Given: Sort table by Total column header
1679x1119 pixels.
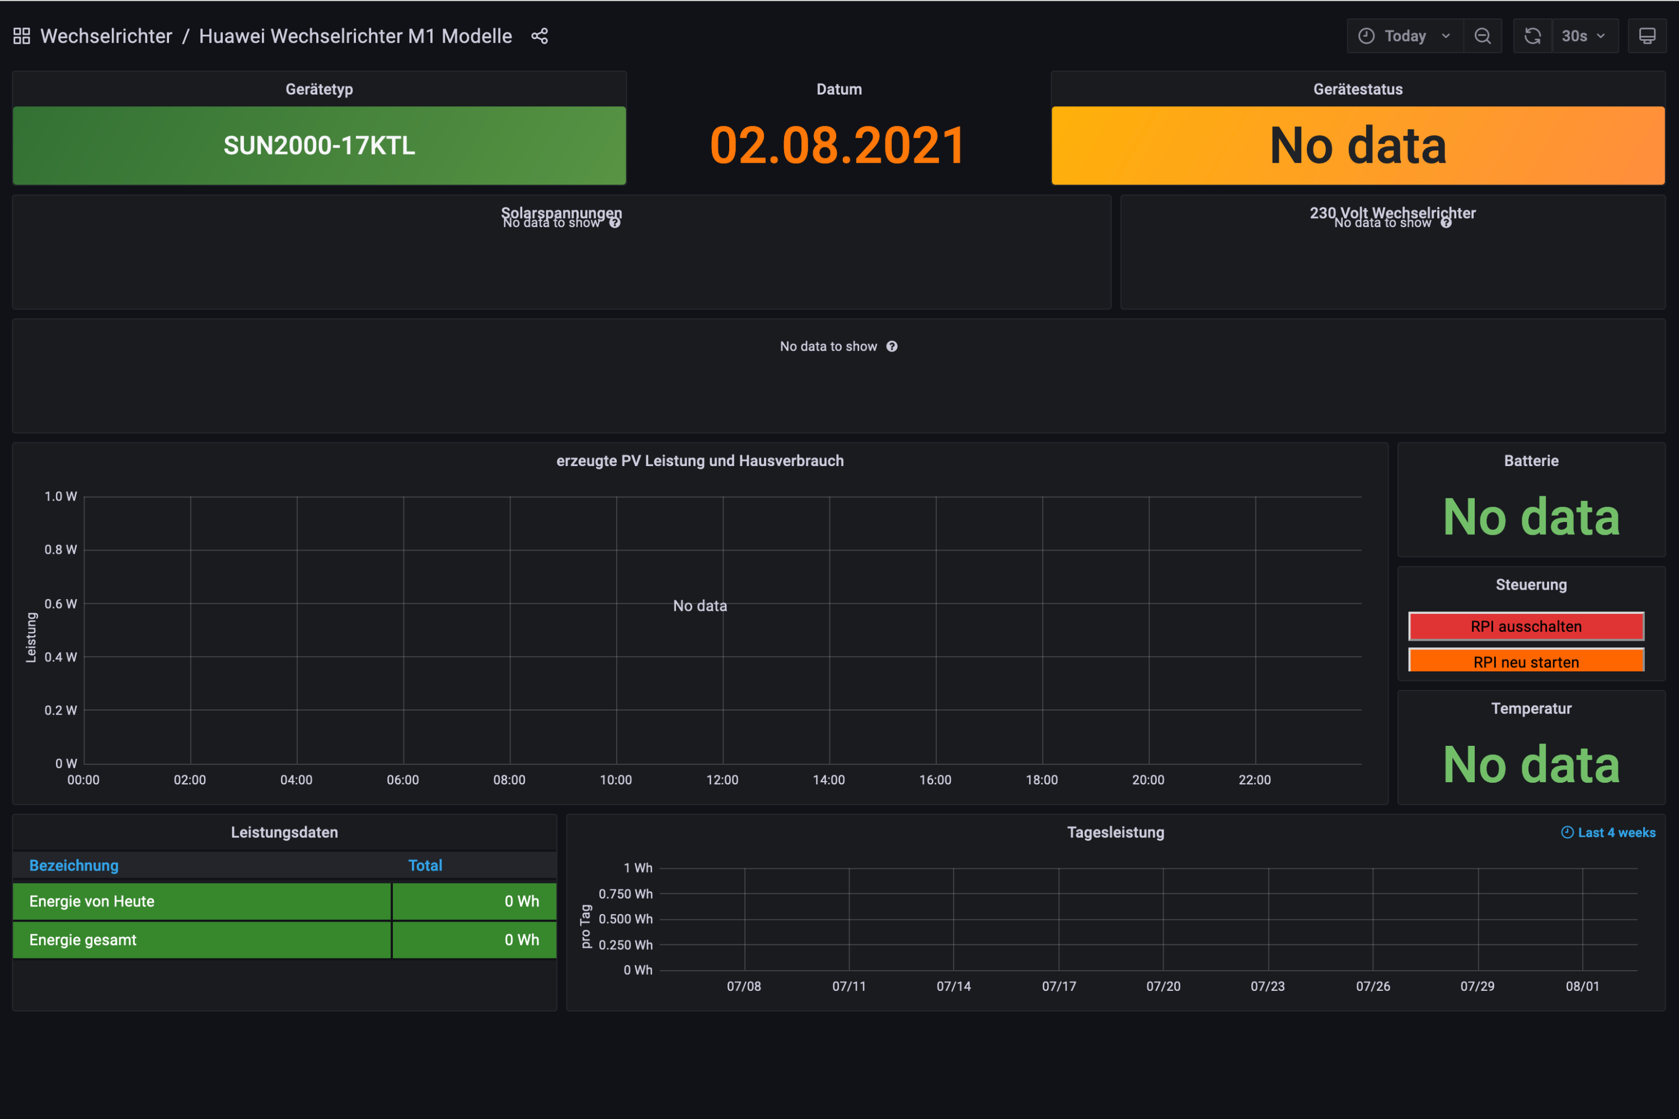Looking at the screenshot, I should [425, 866].
